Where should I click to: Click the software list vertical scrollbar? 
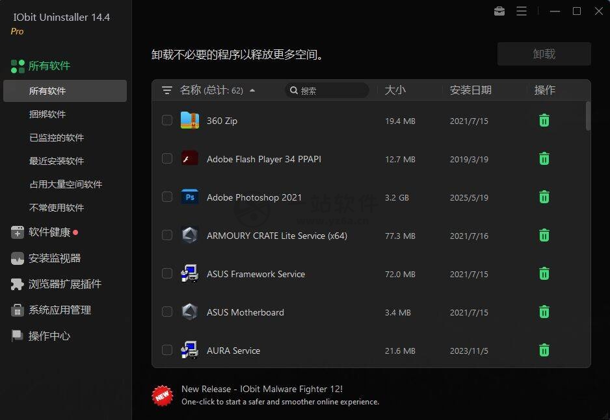[x=588, y=116]
